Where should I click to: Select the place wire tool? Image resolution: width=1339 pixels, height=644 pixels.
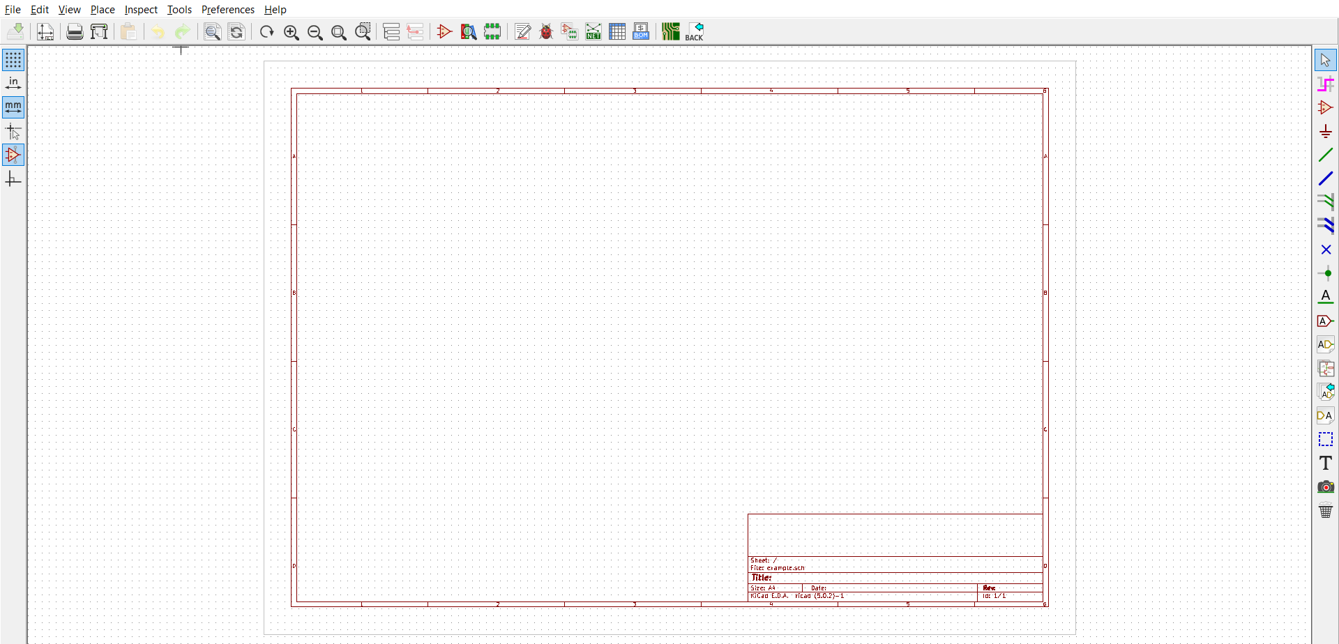(x=1326, y=155)
